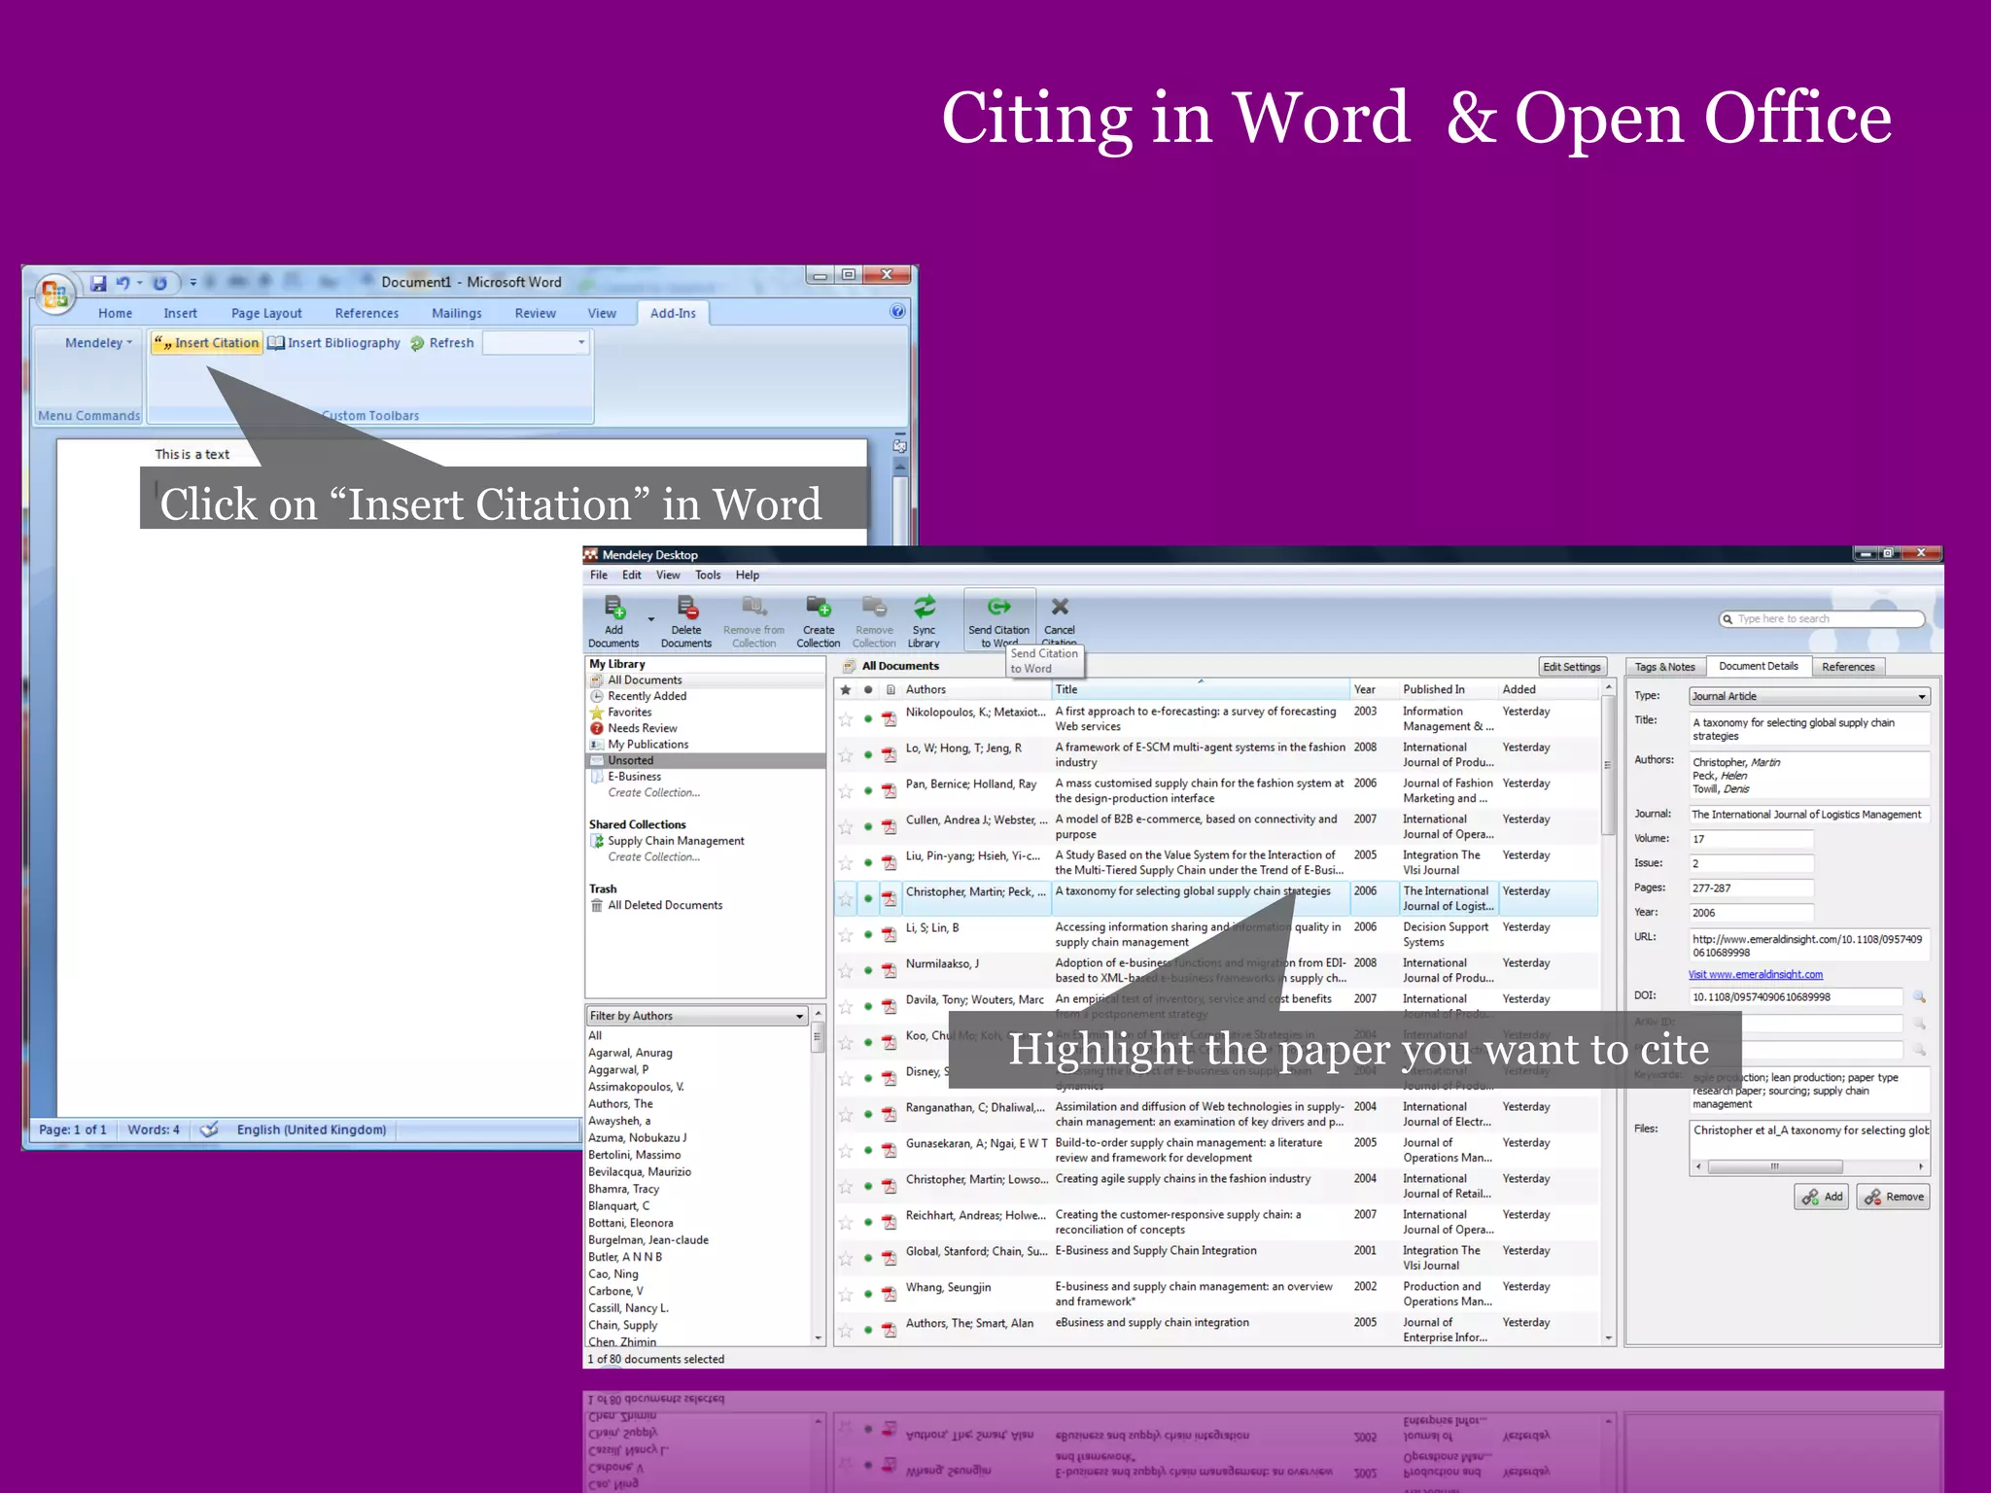Image resolution: width=1991 pixels, height=1493 pixels.
Task: Switch to Add-Ins tab in Word
Action: click(673, 313)
